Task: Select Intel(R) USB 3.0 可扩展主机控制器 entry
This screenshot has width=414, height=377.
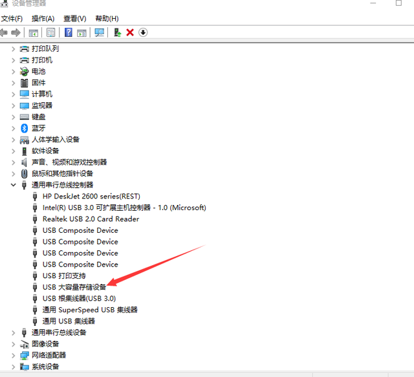Action: (124, 208)
